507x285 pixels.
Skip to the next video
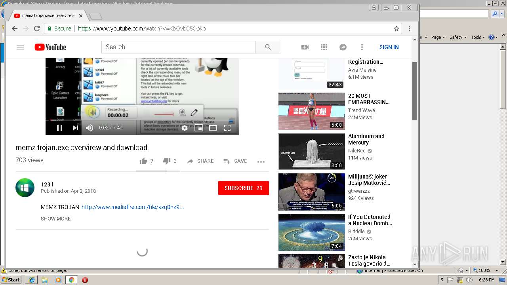point(75,128)
